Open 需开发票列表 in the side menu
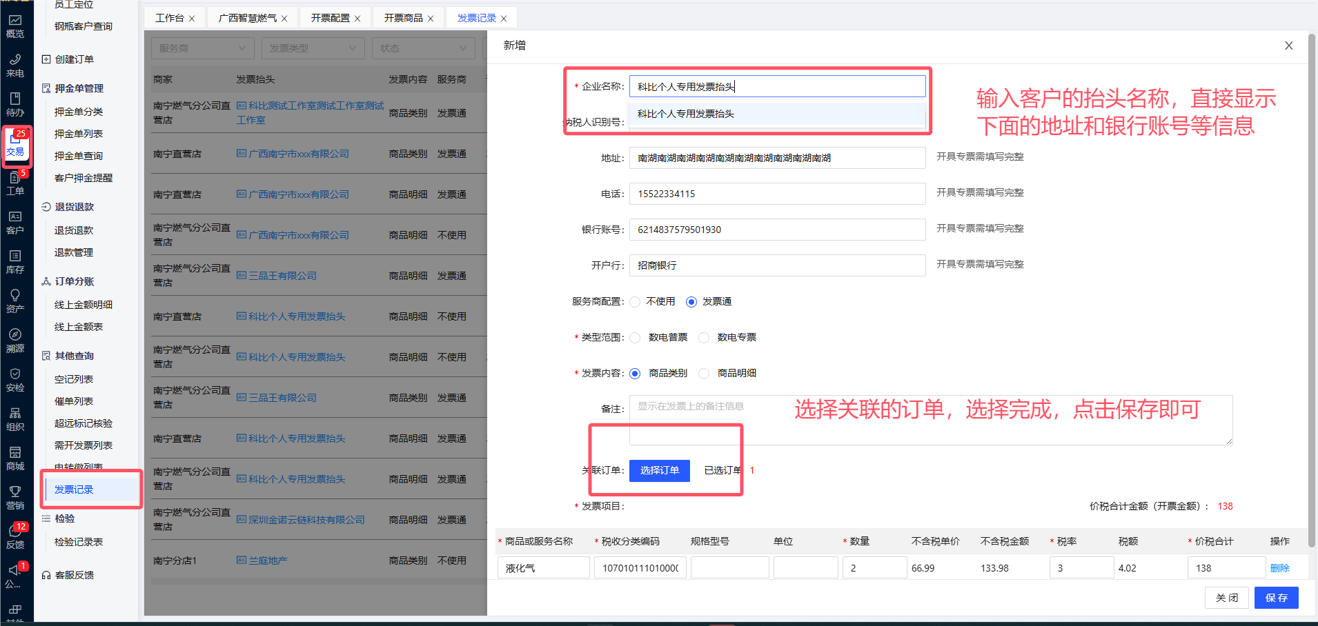1318x626 pixels. point(83,445)
